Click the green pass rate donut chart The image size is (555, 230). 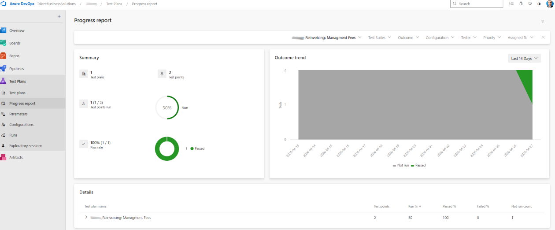click(x=167, y=148)
